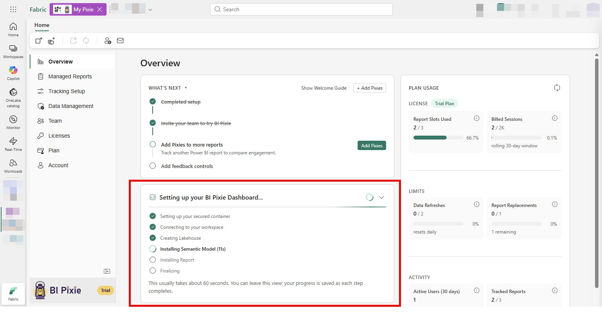Open Workspaces in the left rail
Image resolution: width=602 pixels, height=313 pixels.
(x=13, y=51)
